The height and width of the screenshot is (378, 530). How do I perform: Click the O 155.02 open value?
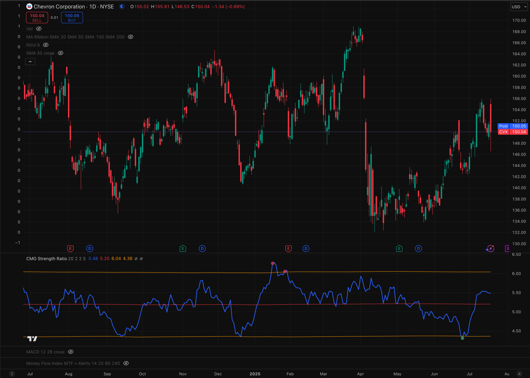tap(140, 7)
